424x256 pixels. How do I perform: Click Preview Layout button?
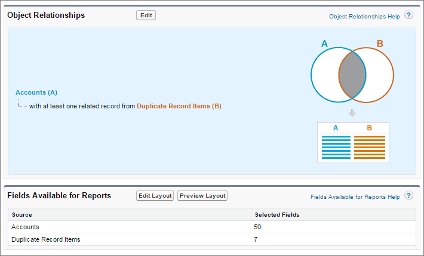click(x=202, y=196)
